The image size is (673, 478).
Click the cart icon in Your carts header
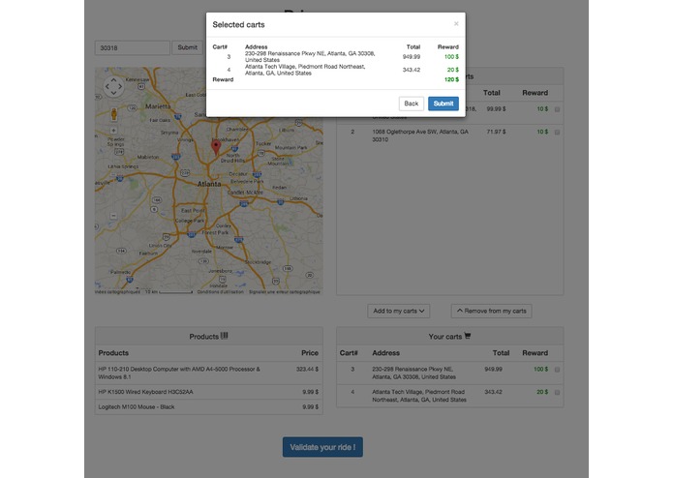pyautogui.click(x=468, y=336)
